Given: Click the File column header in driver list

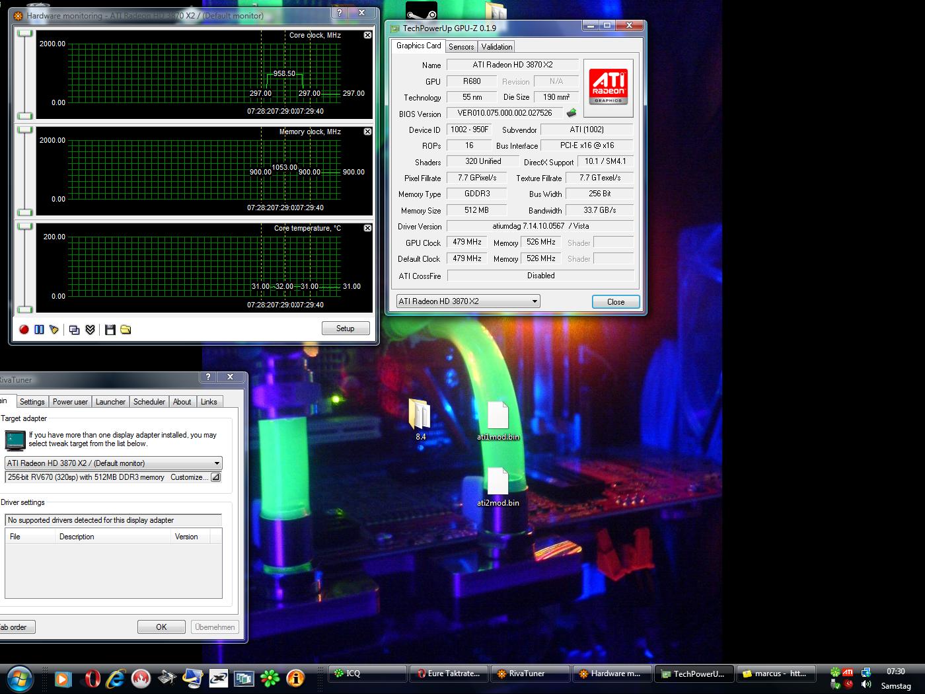Looking at the screenshot, I should pos(30,537).
